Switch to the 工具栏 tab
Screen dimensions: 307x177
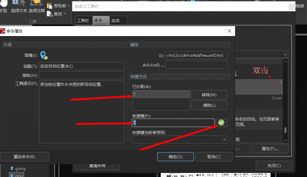pos(83,20)
